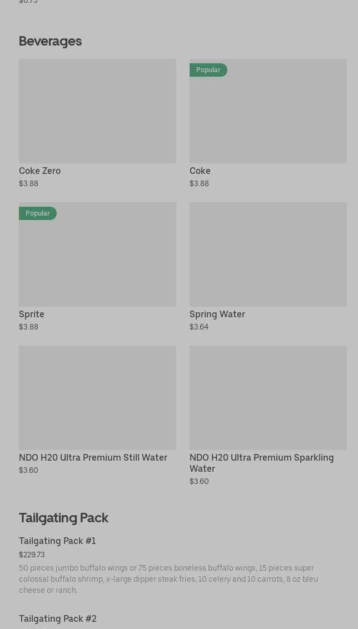Click Popular badge on Coke
This screenshot has width=358, height=629.
208,70
